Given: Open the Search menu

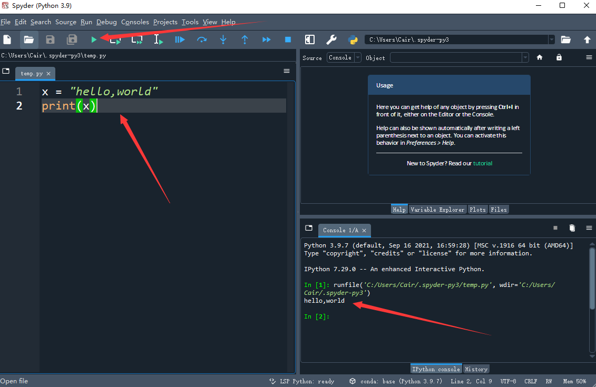Looking at the screenshot, I should tap(41, 22).
